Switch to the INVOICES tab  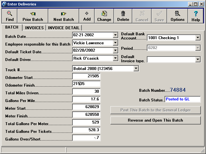[x=34, y=28]
